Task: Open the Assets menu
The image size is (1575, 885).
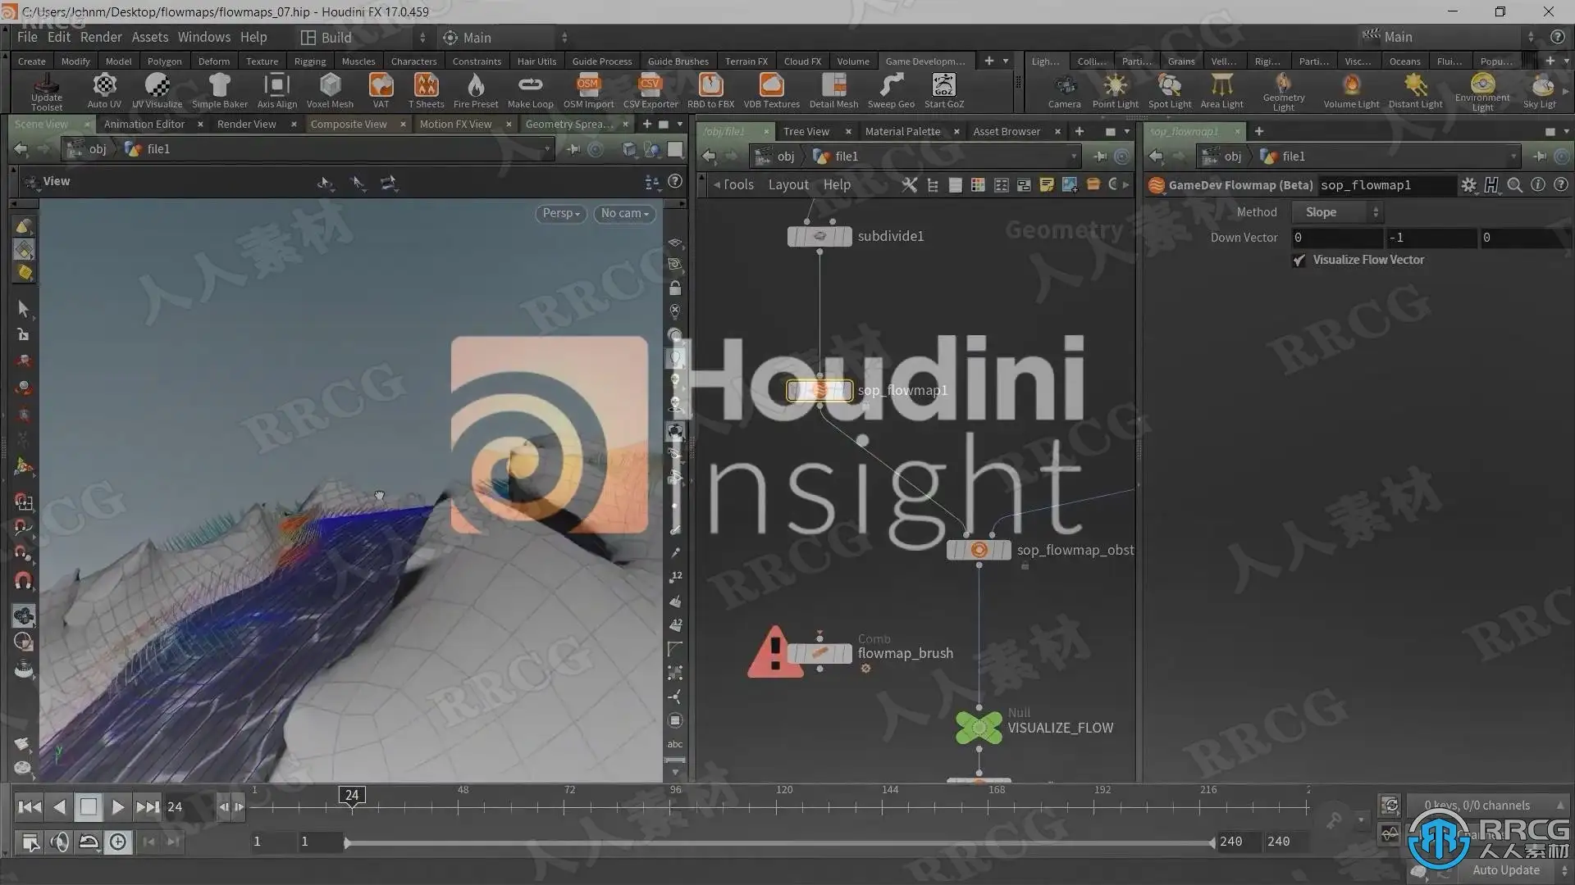Action: [149, 37]
